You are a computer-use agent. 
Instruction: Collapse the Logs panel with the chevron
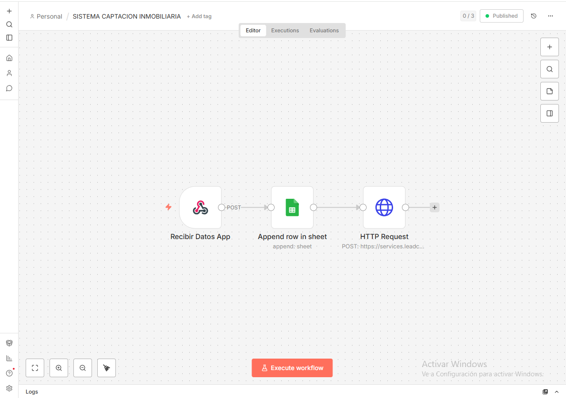[x=556, y=392]
